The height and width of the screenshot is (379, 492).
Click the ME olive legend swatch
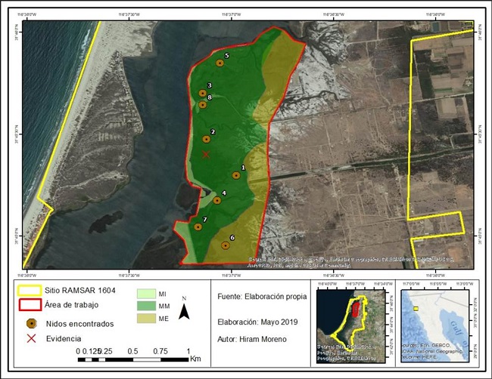coord(146,319)
